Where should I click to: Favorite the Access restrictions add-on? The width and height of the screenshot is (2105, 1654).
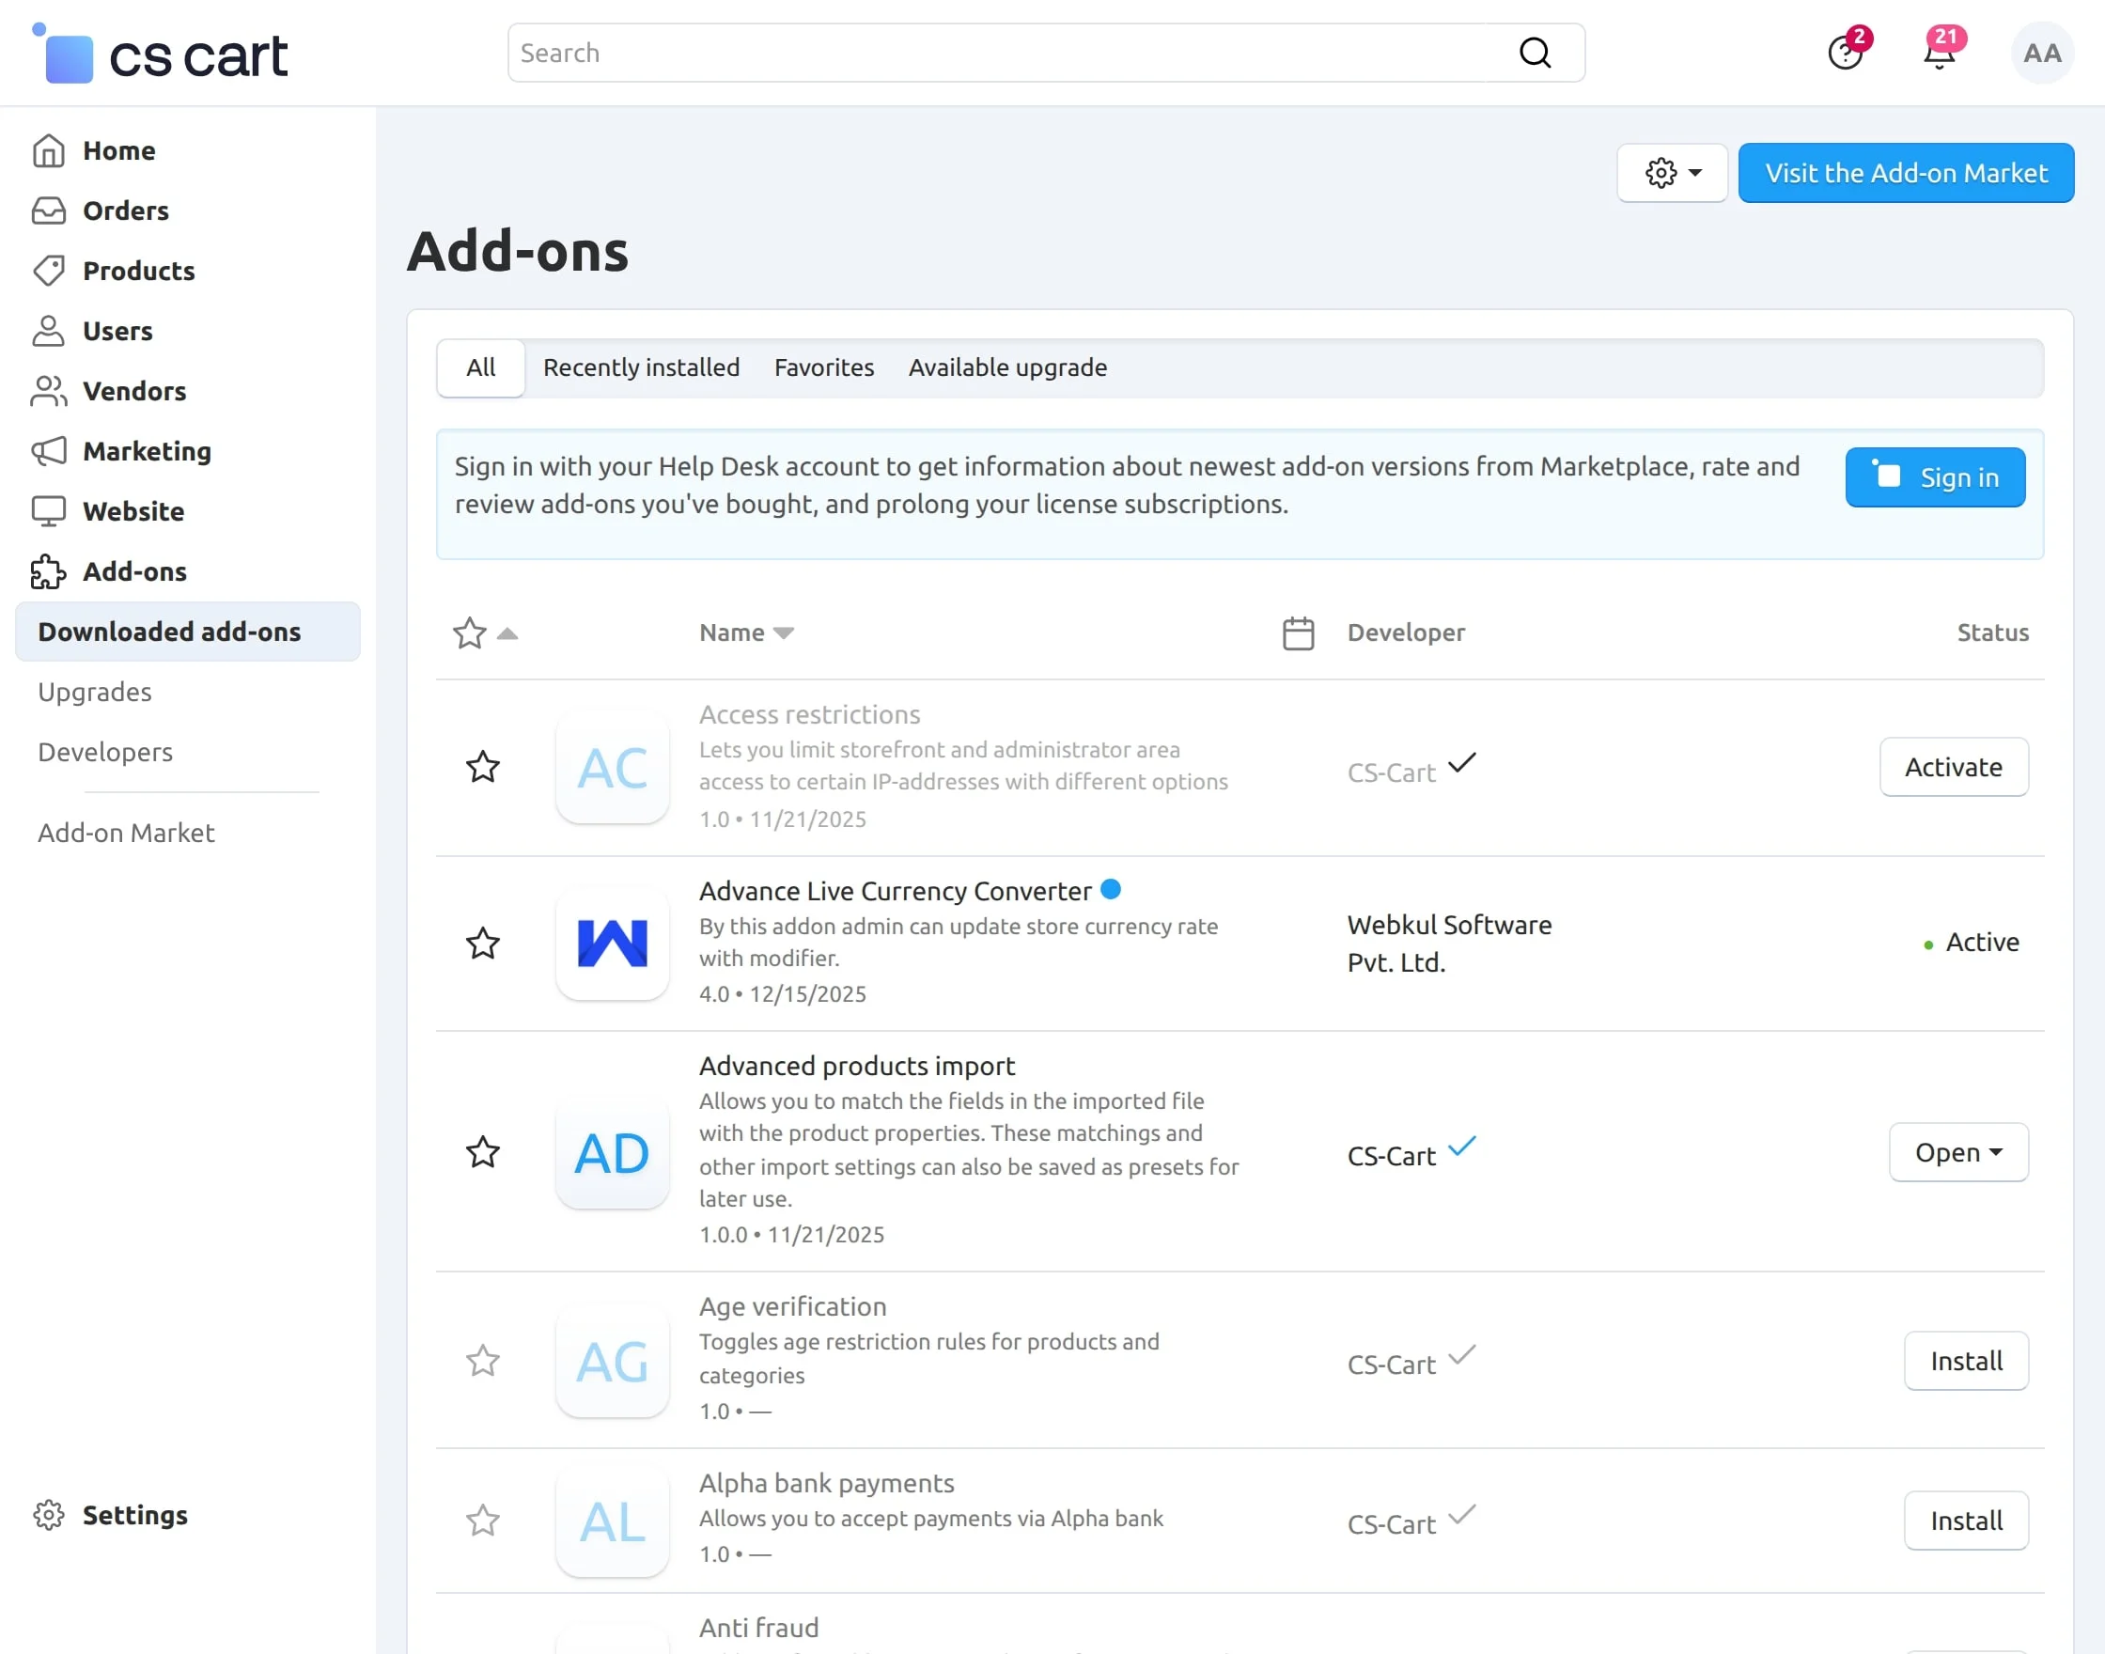tap(482, 767)
